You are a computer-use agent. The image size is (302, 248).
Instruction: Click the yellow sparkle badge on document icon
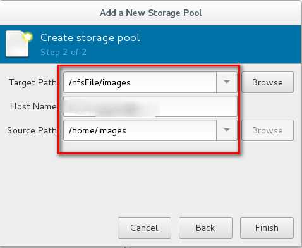click(28, 37)
